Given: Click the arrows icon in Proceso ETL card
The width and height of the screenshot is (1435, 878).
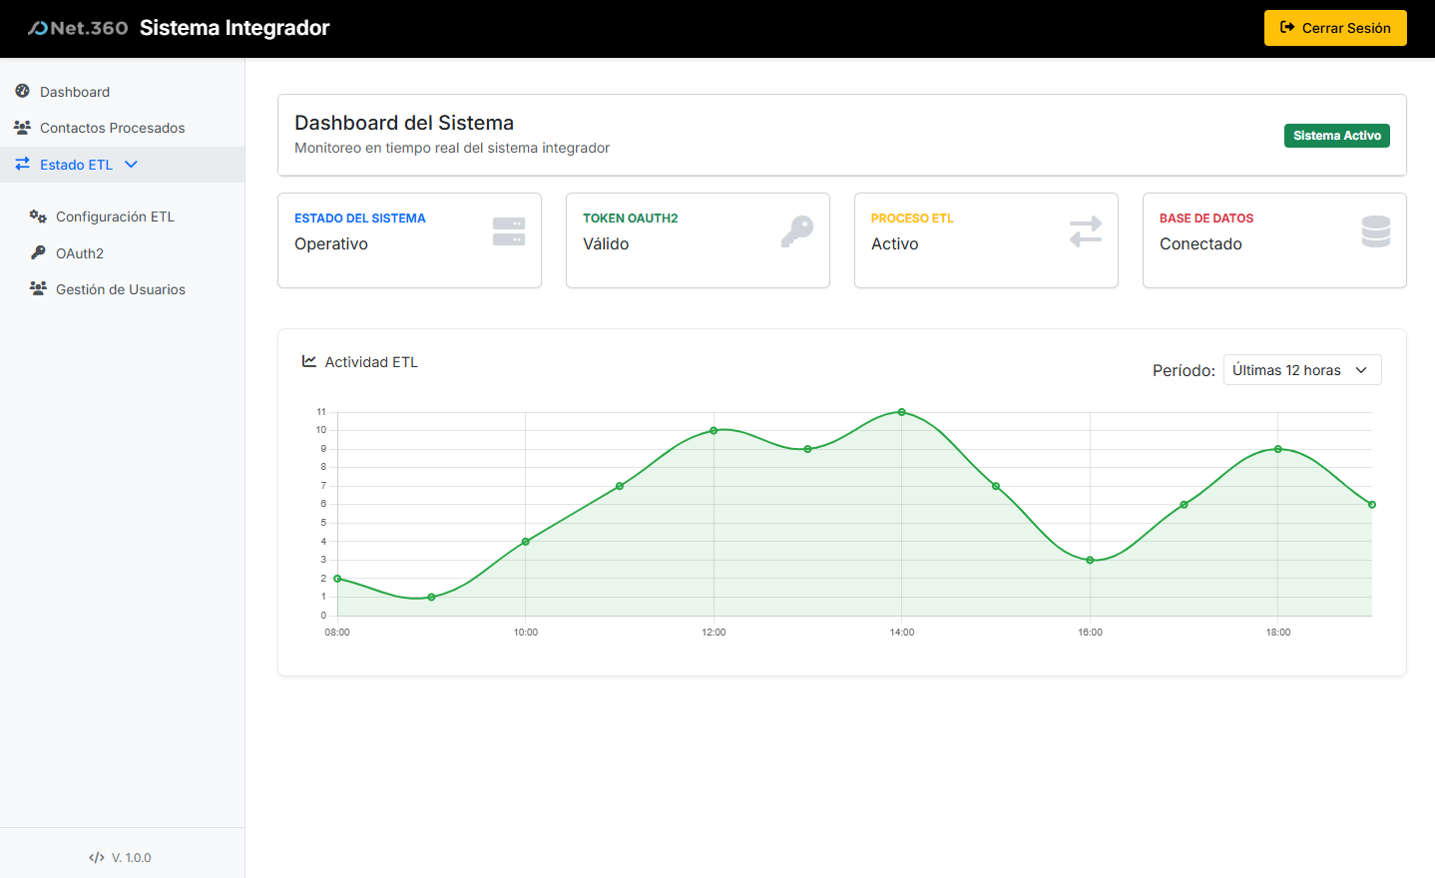Looking at the screenshot, I should point(1086,231).
